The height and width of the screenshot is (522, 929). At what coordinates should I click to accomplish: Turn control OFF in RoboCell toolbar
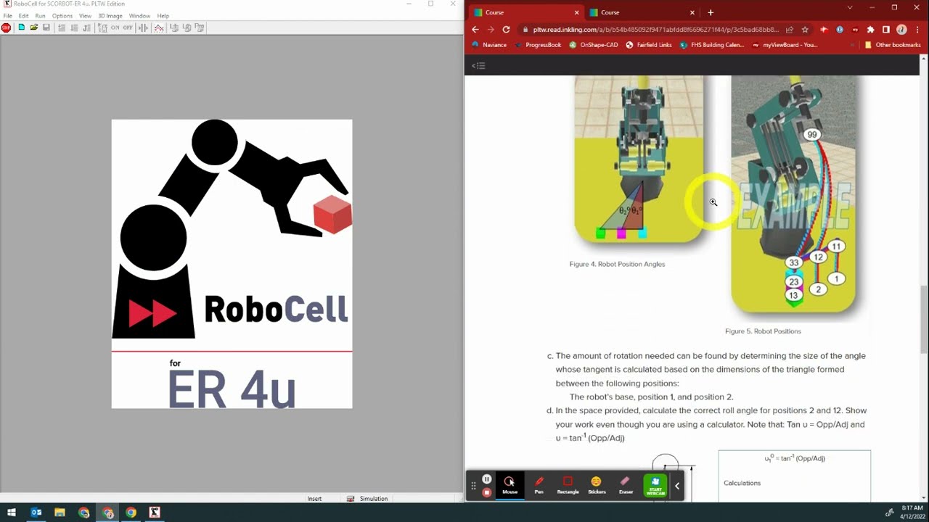click(x=128, y=28)
